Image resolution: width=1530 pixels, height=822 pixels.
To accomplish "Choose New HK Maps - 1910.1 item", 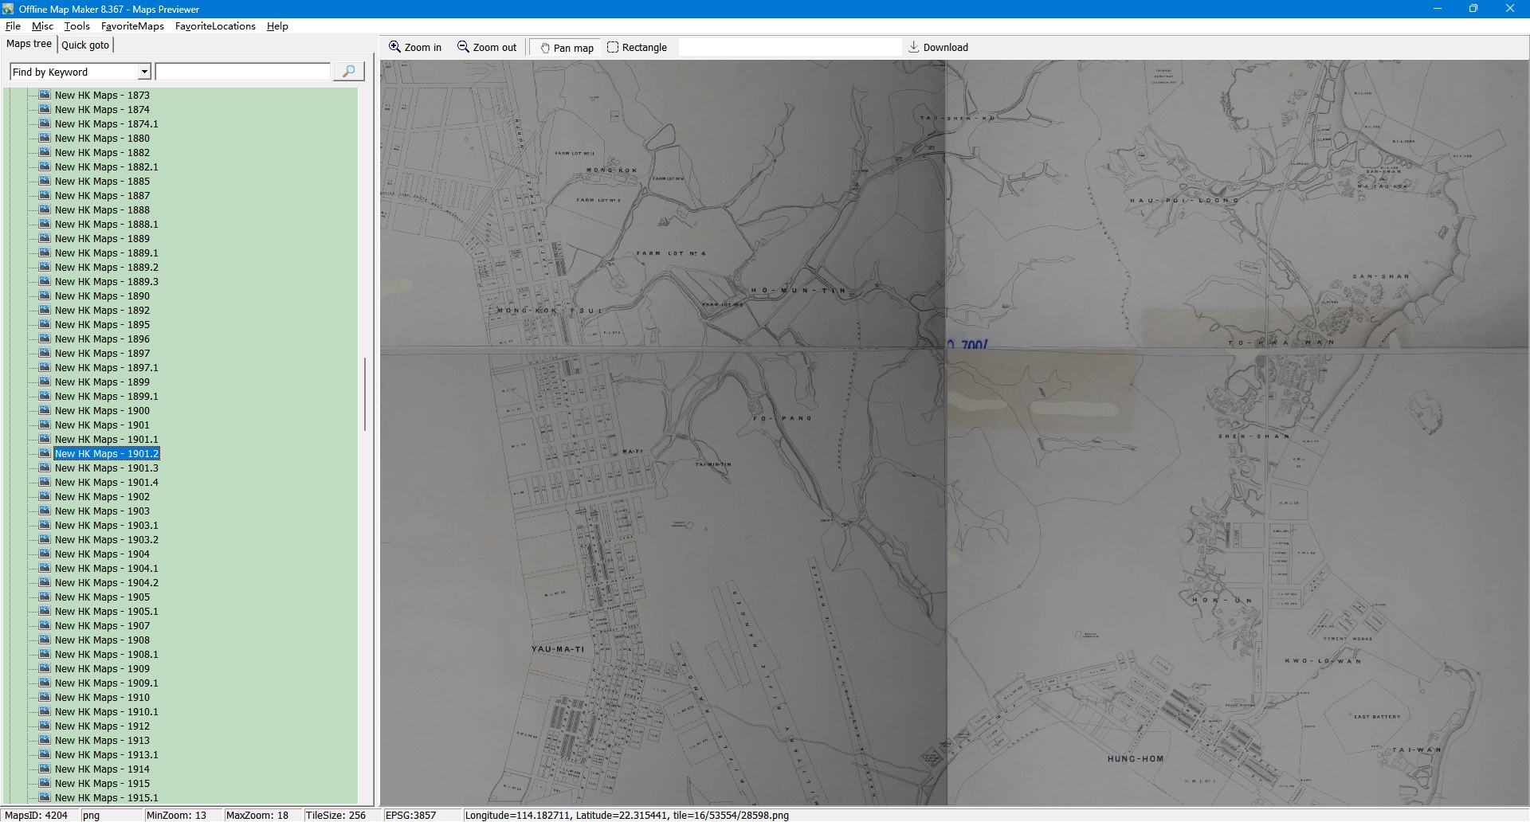I will (x=106, y=711).
